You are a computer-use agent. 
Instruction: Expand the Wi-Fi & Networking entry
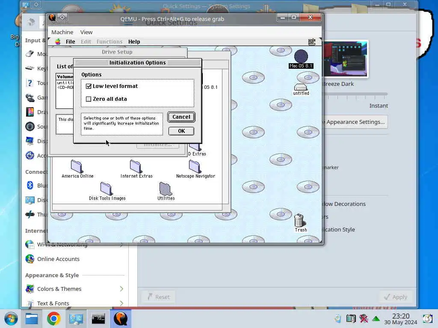point(121,245)
